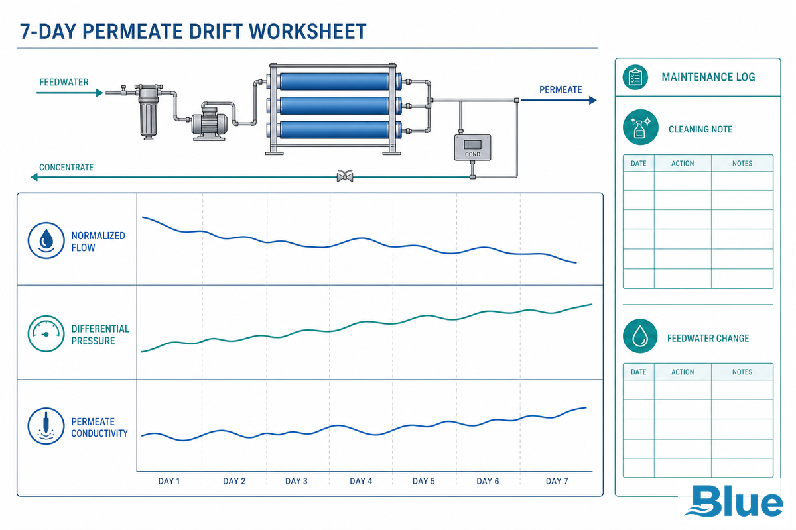Click the FEEDWATER CHANGE heading
This screenshot has width=796, height=530.
coord(708,338)
